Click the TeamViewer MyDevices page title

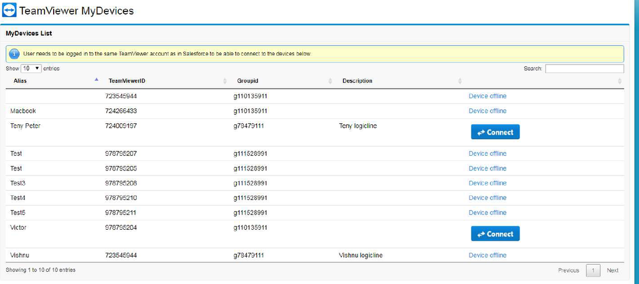77,11
